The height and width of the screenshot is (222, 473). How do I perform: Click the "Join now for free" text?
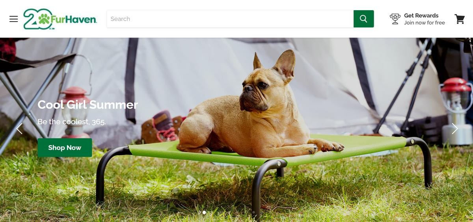tap(424, 23)
